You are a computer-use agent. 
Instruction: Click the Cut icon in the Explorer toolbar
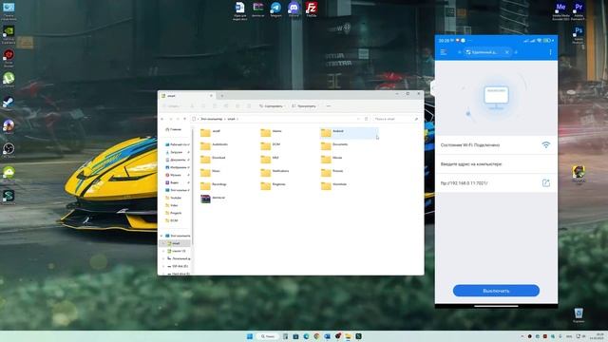[192, 105]
